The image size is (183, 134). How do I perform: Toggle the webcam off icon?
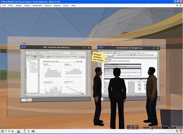tap(29, 131)
